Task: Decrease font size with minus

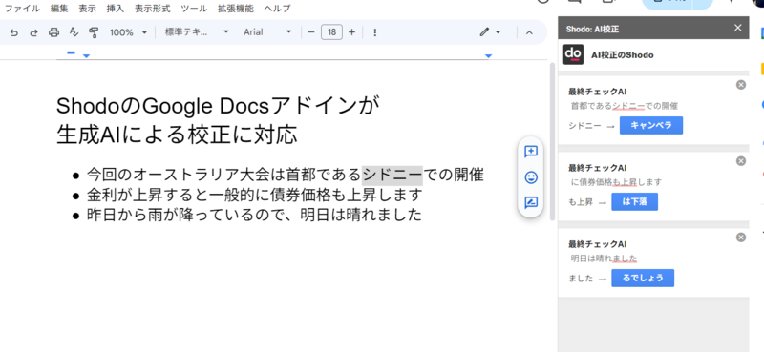Action: (x=311, y=32)
